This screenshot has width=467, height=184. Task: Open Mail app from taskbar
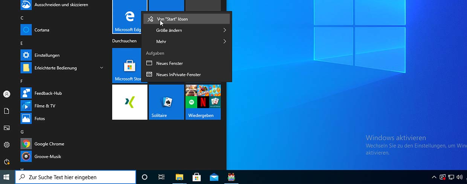(x=214, y=177)
